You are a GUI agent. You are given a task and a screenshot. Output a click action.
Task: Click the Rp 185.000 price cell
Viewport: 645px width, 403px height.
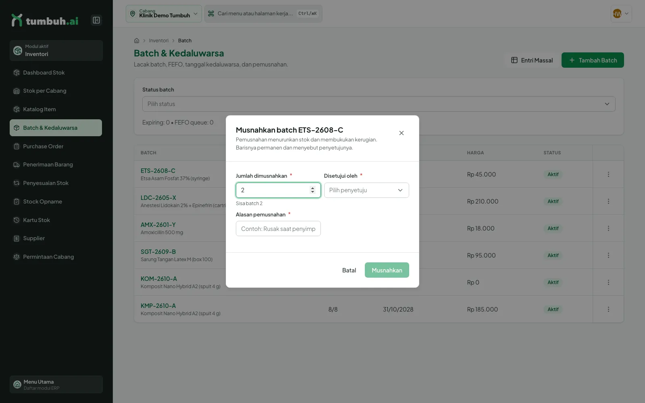(x=482, y=310)
